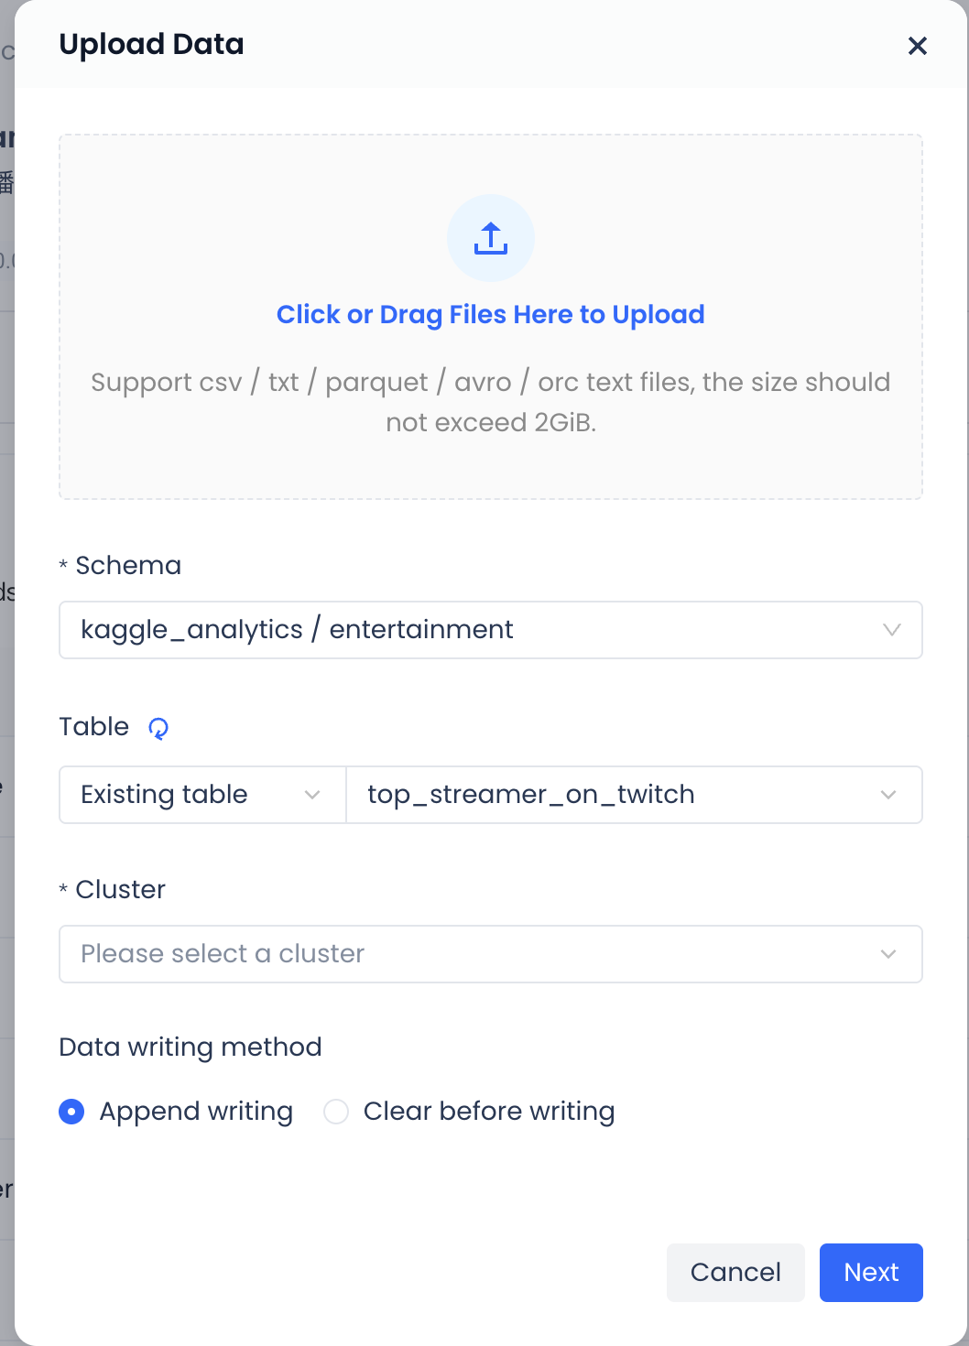
Task: Click the 'Append writing' label text
Action: pyautogui.click(x=196, y=1112)
